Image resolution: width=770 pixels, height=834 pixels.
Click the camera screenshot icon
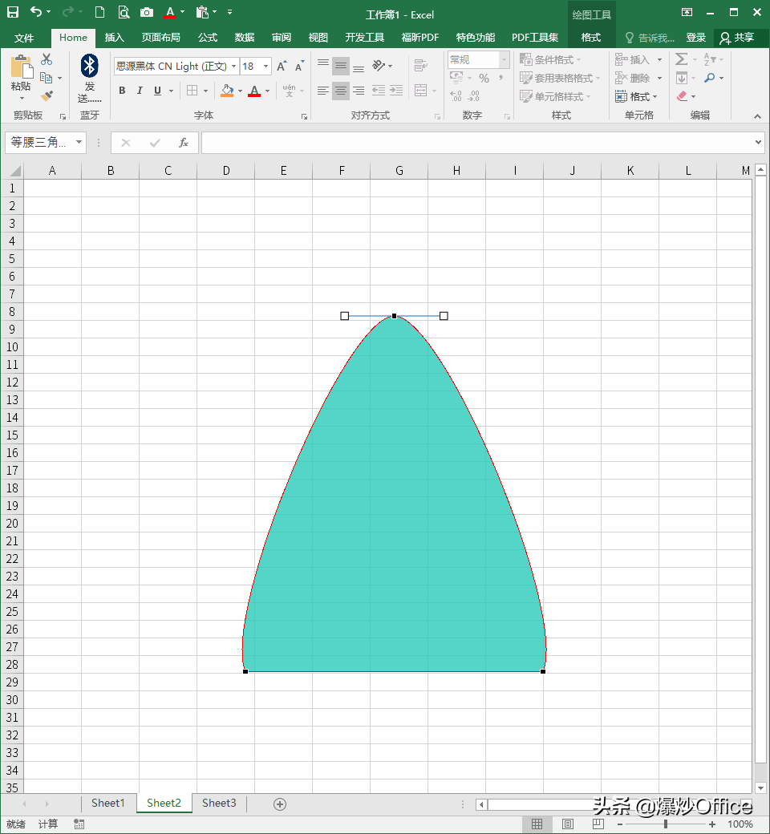click(x=146, y=12)
